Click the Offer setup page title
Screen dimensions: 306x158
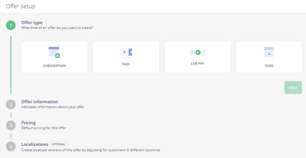[x=21, y=6]
